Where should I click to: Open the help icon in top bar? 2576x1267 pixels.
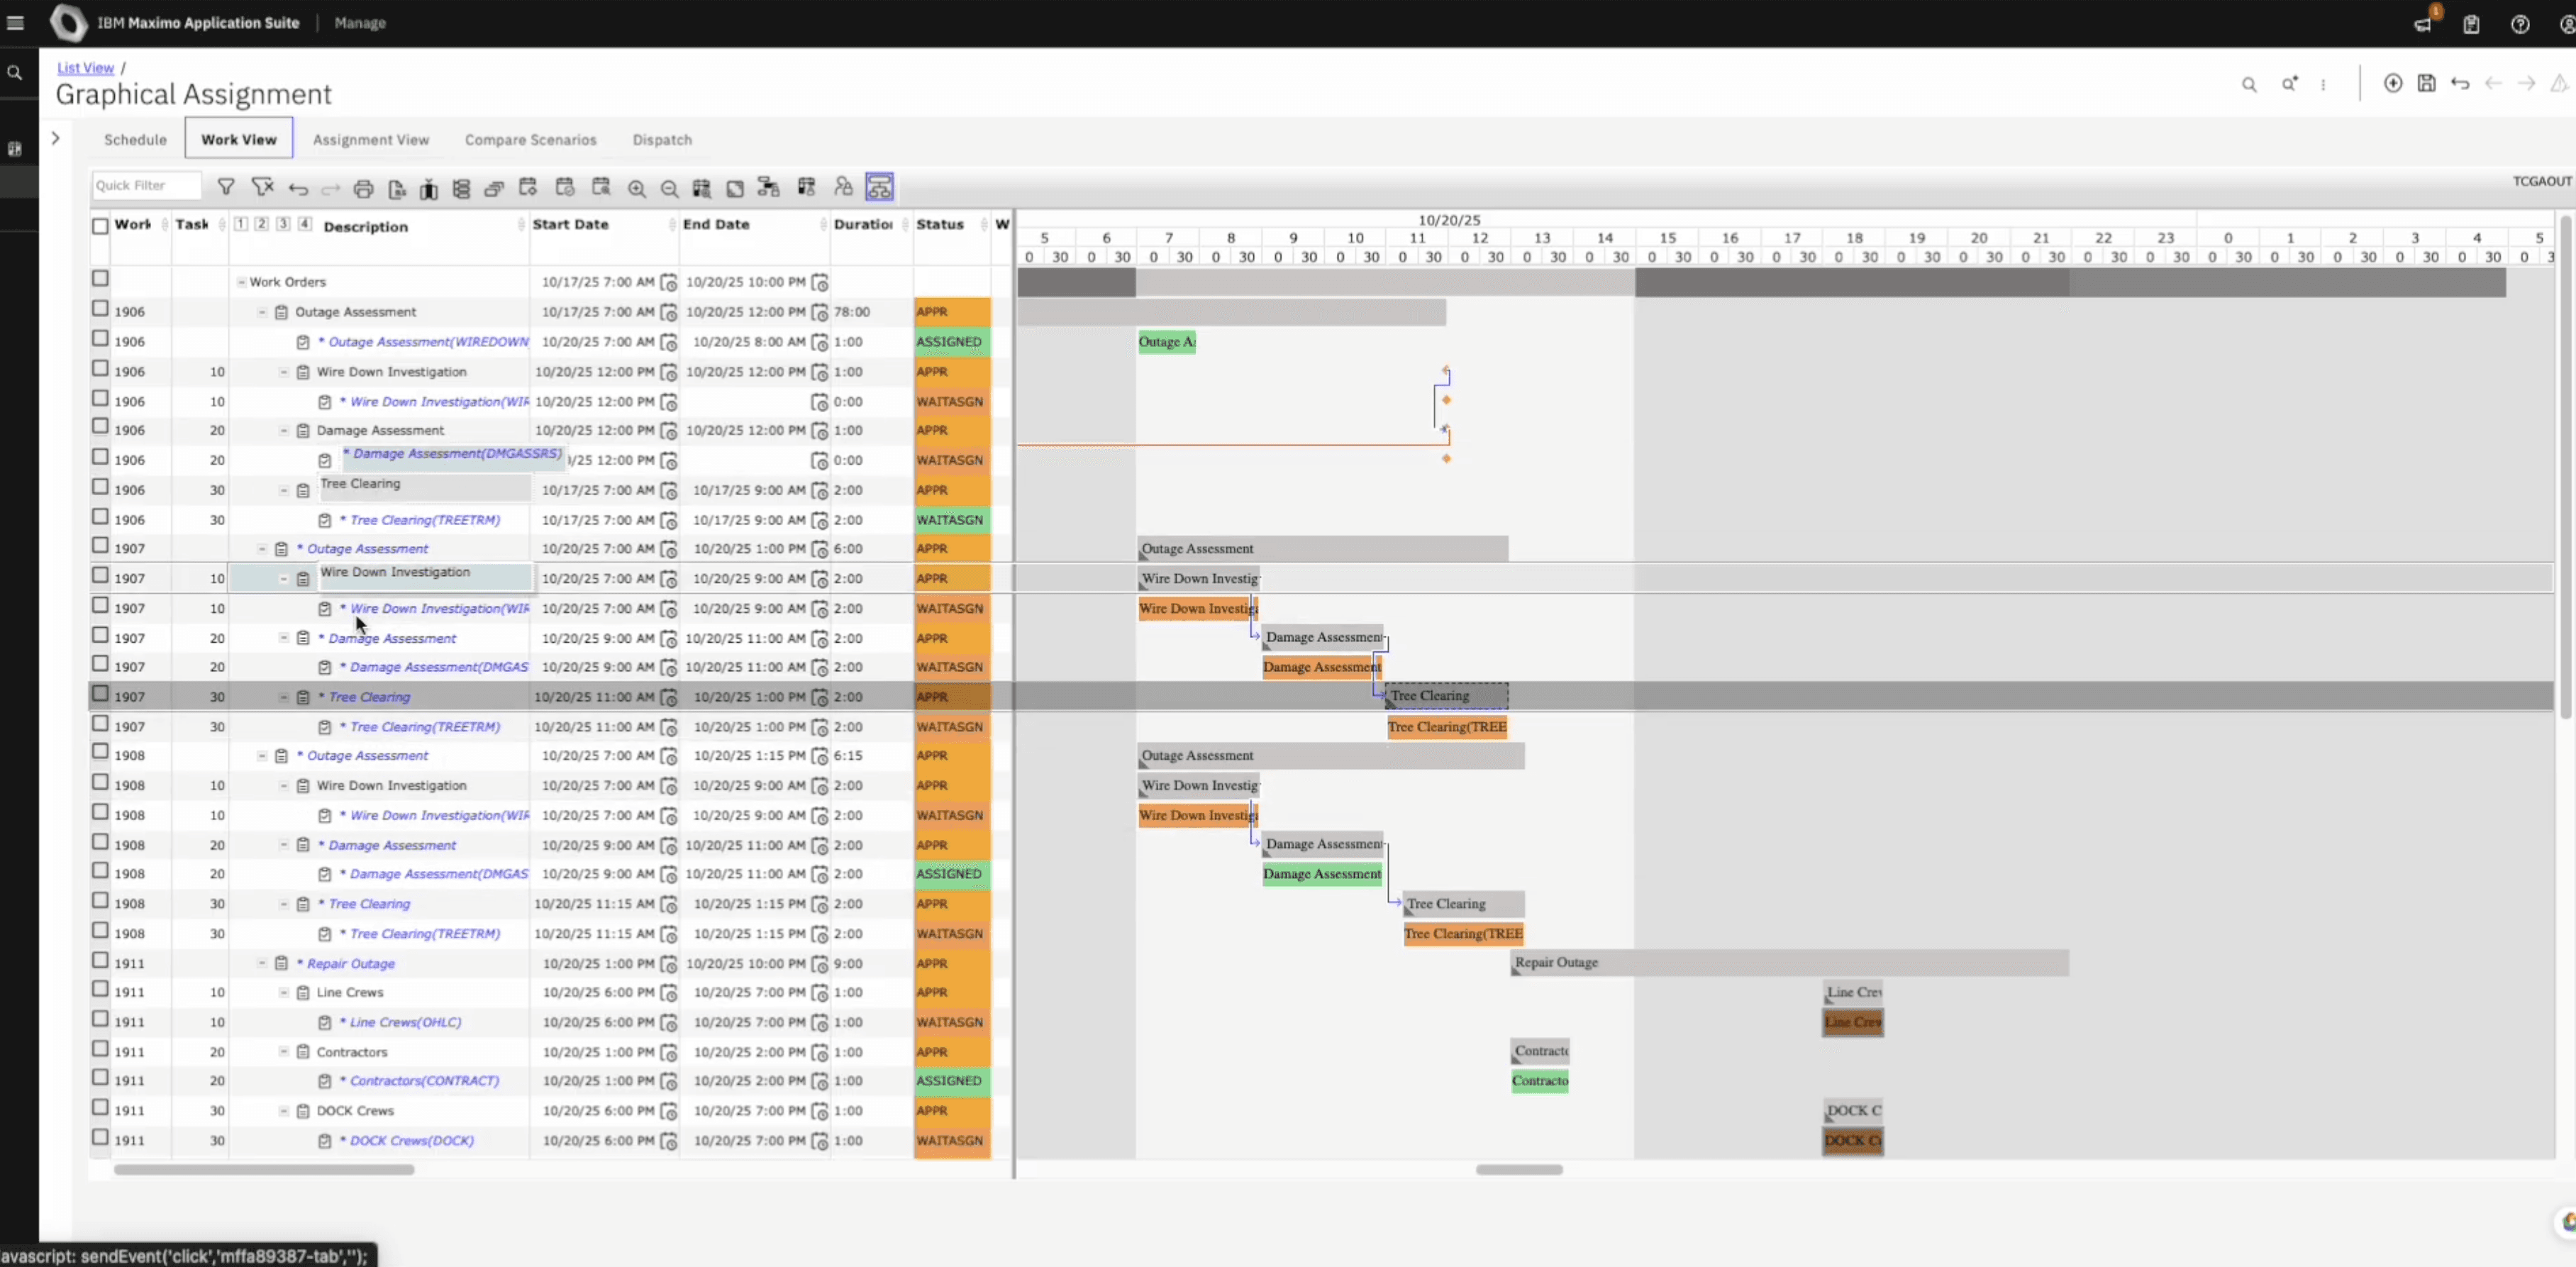point(2520,24)
